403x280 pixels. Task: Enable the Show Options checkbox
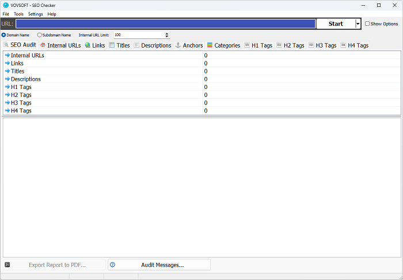[367, 24]
